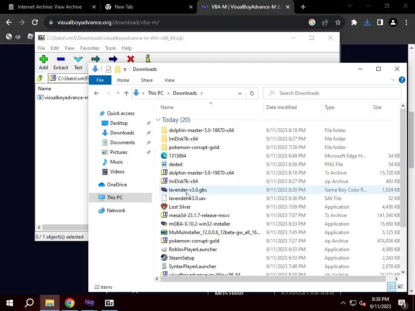Open quick access toolbar customize dropdown
The image size is (415, 311).
pyautogui.click(x=125, y=69)
